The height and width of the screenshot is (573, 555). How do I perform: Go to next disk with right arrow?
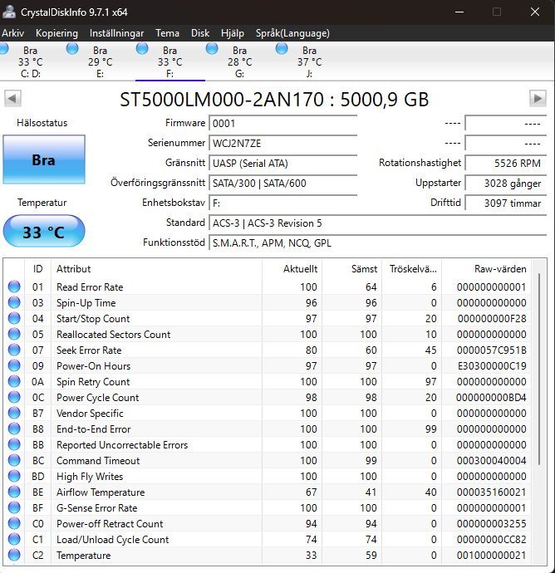coord(538,99)
